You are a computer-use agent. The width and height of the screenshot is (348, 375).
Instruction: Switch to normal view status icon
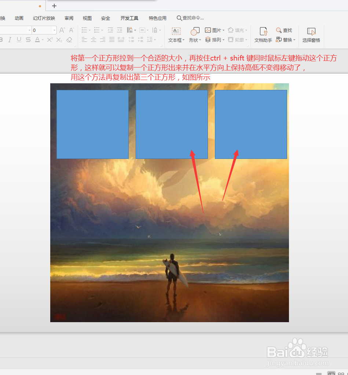tap(331, 373)
